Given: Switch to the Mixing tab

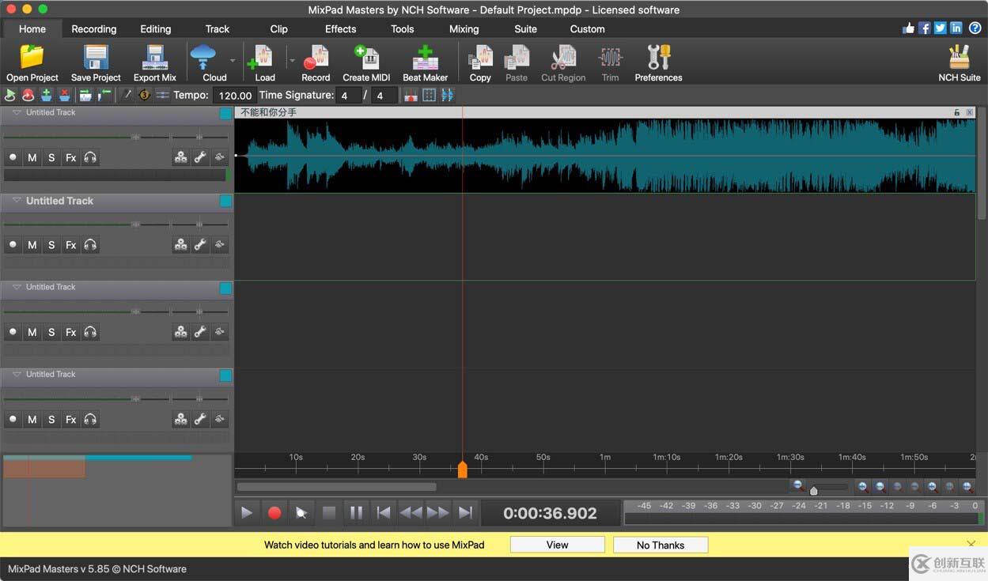Looking at the screenshot, I should click(x=463, y=28).
